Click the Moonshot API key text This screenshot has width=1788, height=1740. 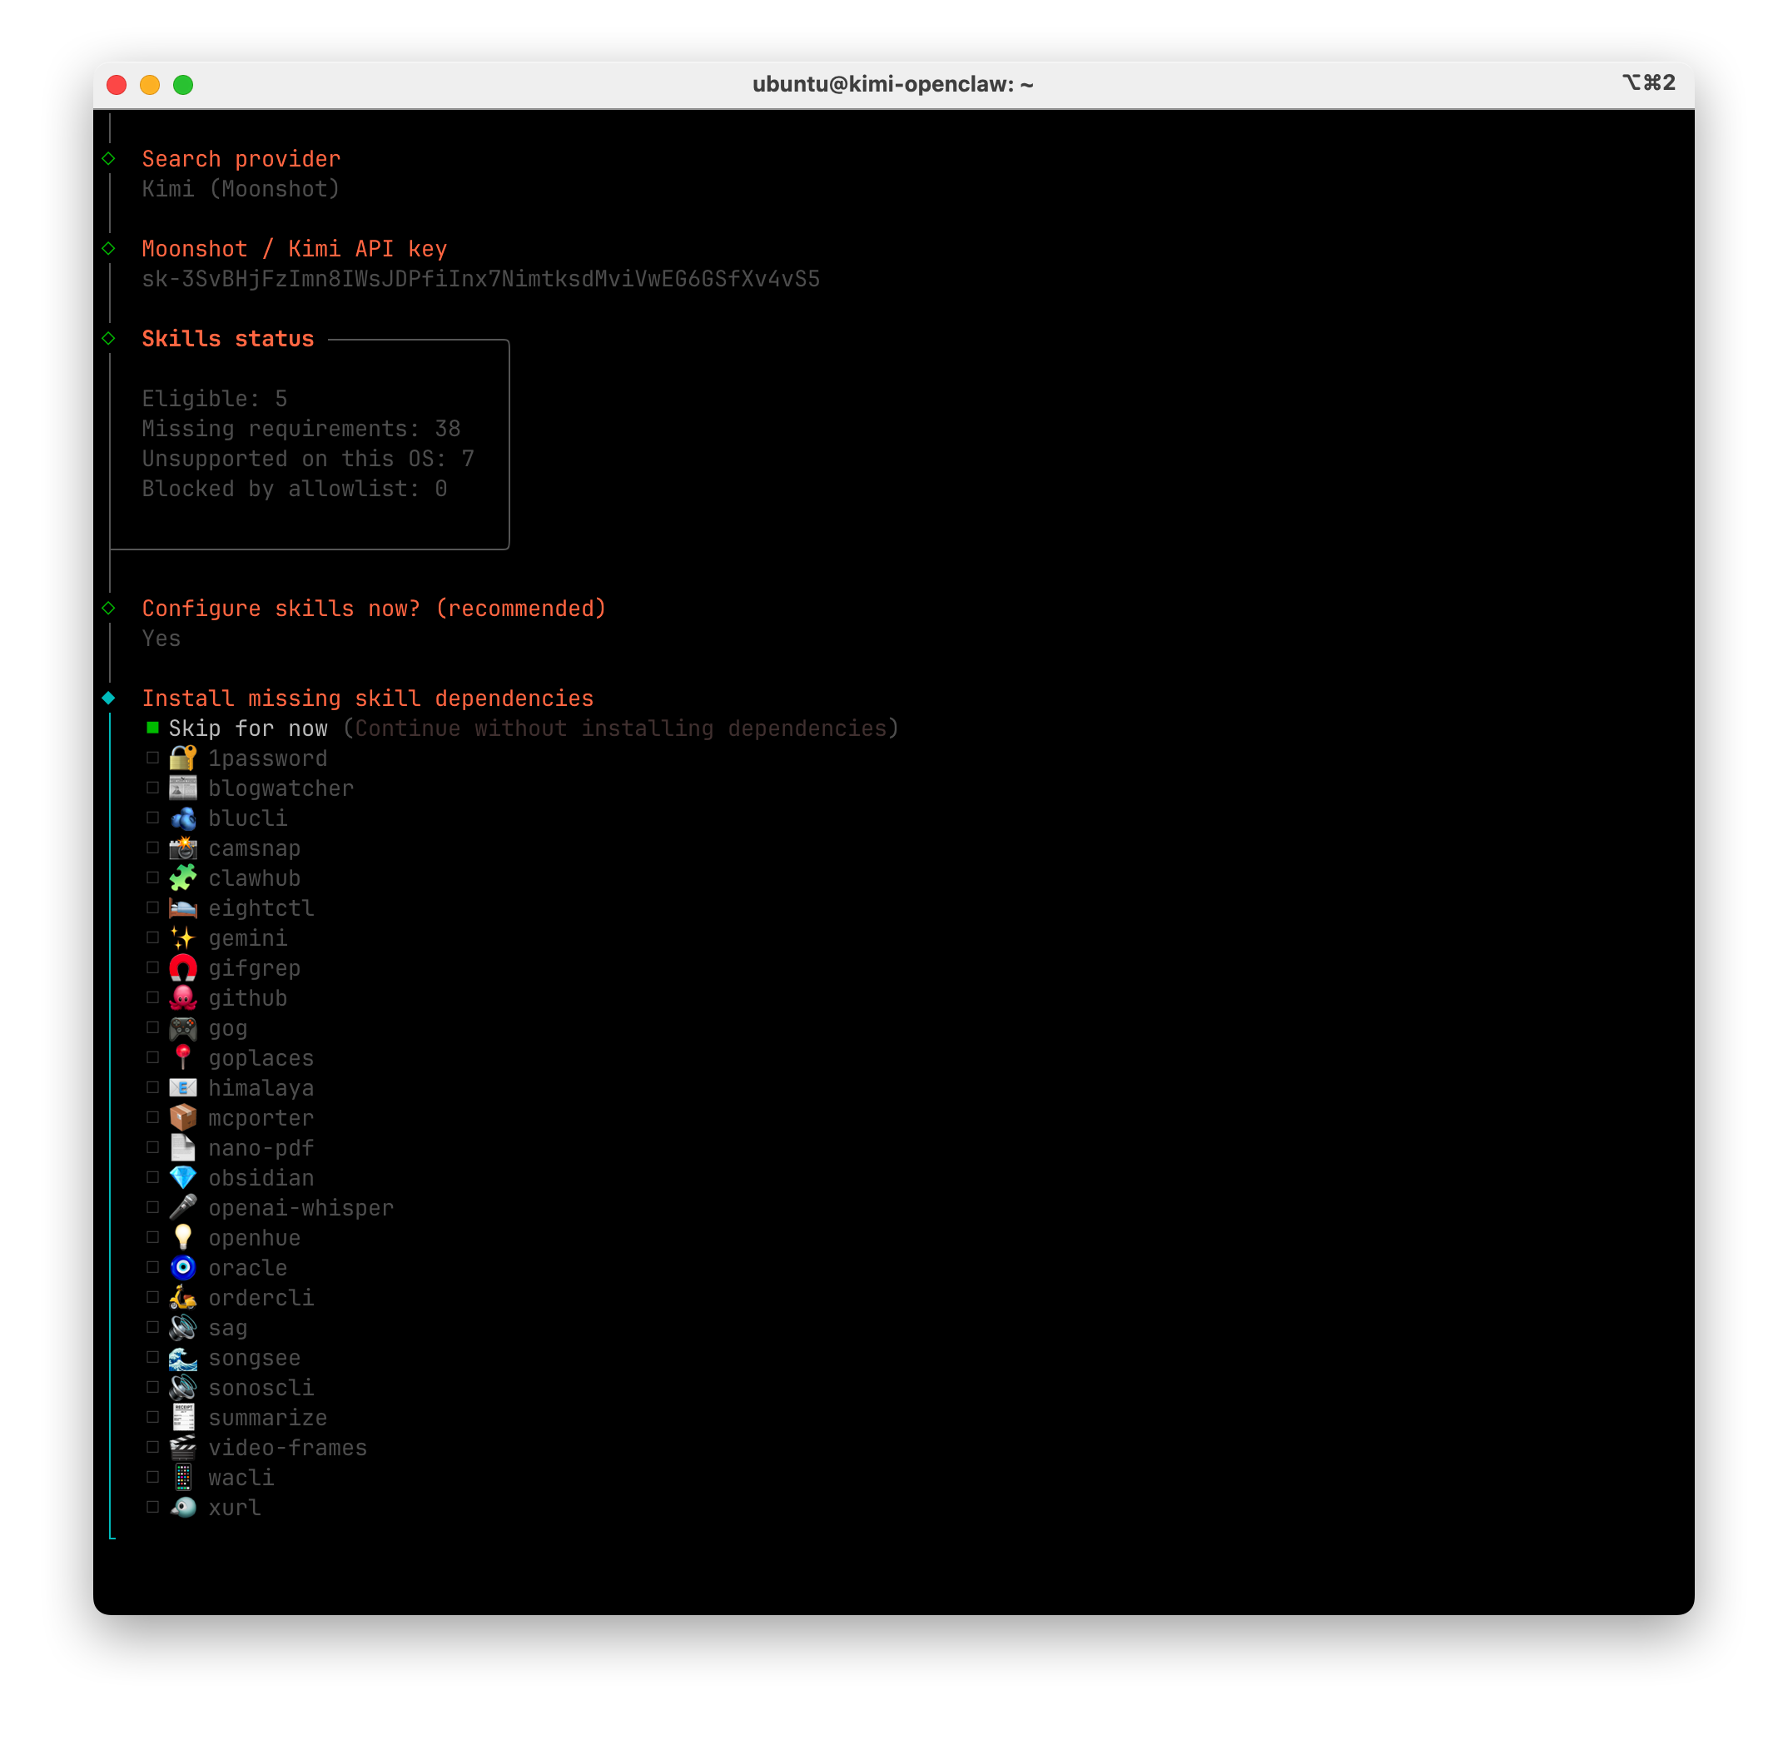[480, 279]
